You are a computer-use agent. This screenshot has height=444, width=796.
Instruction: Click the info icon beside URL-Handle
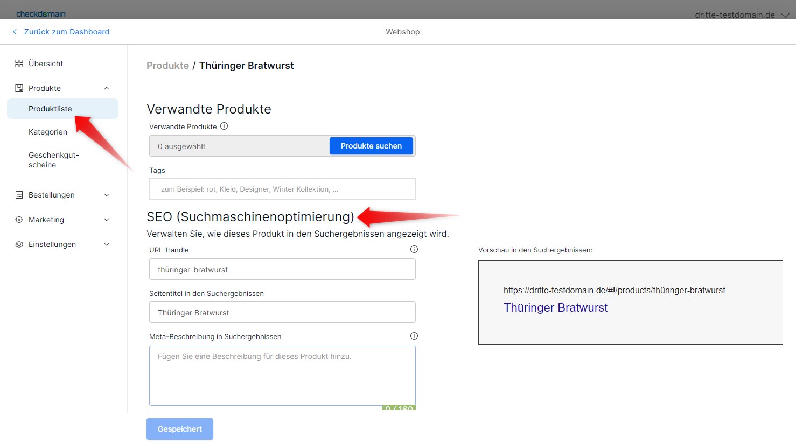click(414, 249)
